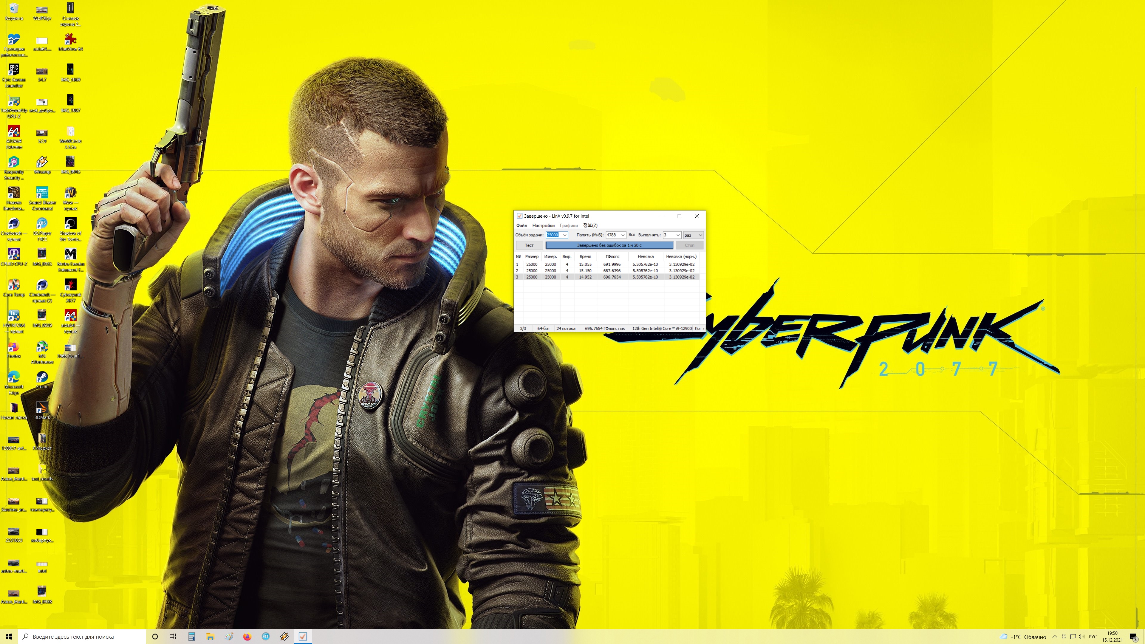Open the Windows notification center icon
Viewport: 1145px width, 644px height.
pos(1133,637)
